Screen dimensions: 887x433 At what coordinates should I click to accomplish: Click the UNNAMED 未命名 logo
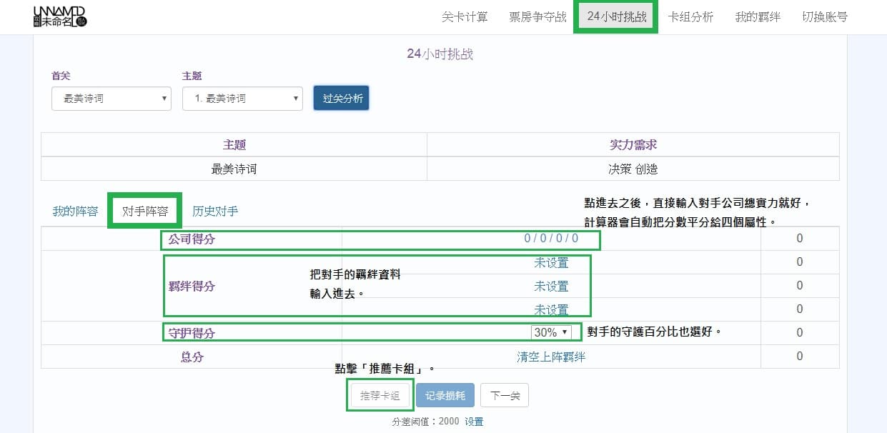point(60,16)
